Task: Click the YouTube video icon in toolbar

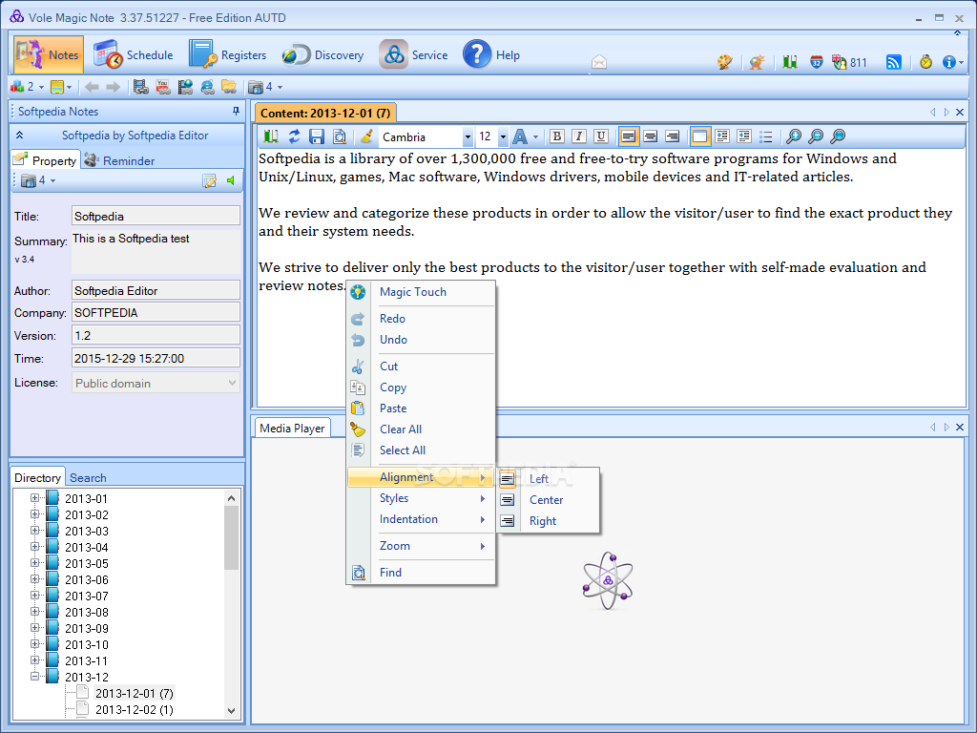Action: (162, 87)
